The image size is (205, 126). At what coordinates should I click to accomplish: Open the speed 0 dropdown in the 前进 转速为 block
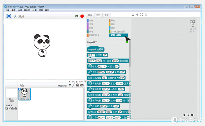pos(105,55)
